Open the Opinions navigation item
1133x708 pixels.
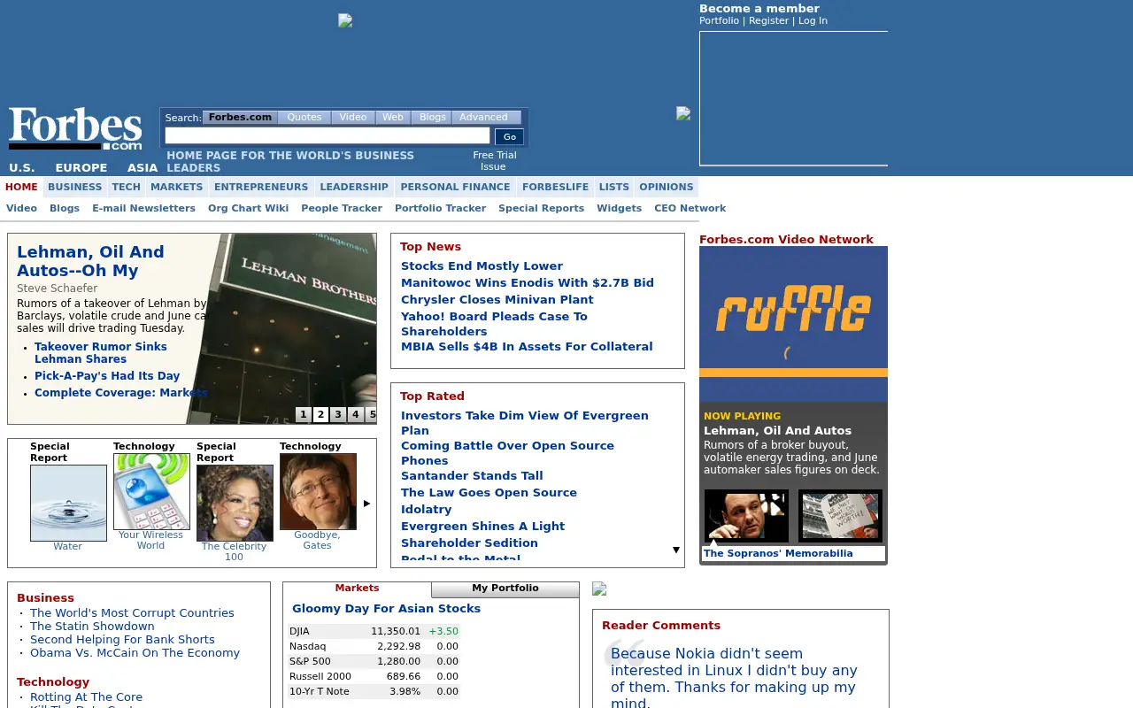pos(667,187)
